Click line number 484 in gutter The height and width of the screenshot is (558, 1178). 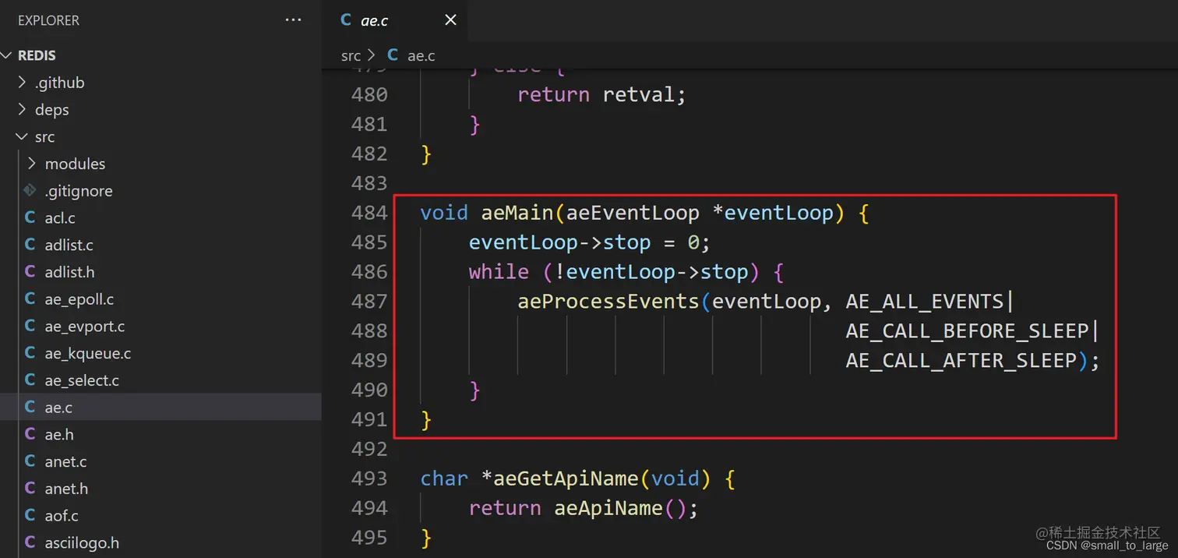click(369, 213)
